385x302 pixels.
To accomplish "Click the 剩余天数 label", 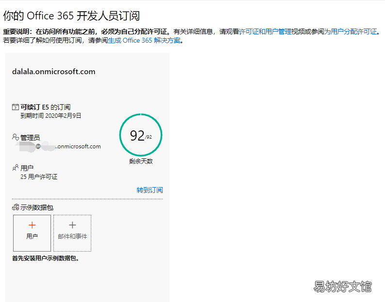I will point(141,161).
